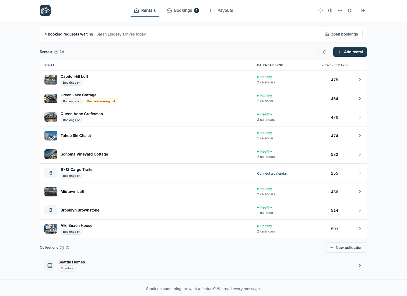The height and width of the screenshot is (296, 407).
Task: Open the Green Lake Cottage thumbnail
Action: tap(51, 98)
